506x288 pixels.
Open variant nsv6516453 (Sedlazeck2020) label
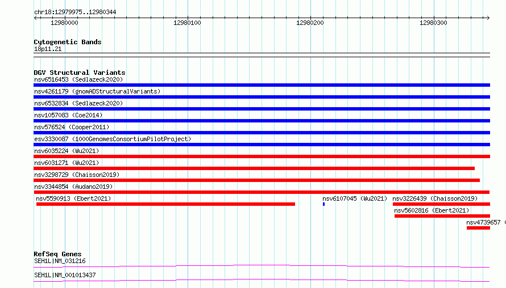(x=78, y=79)
